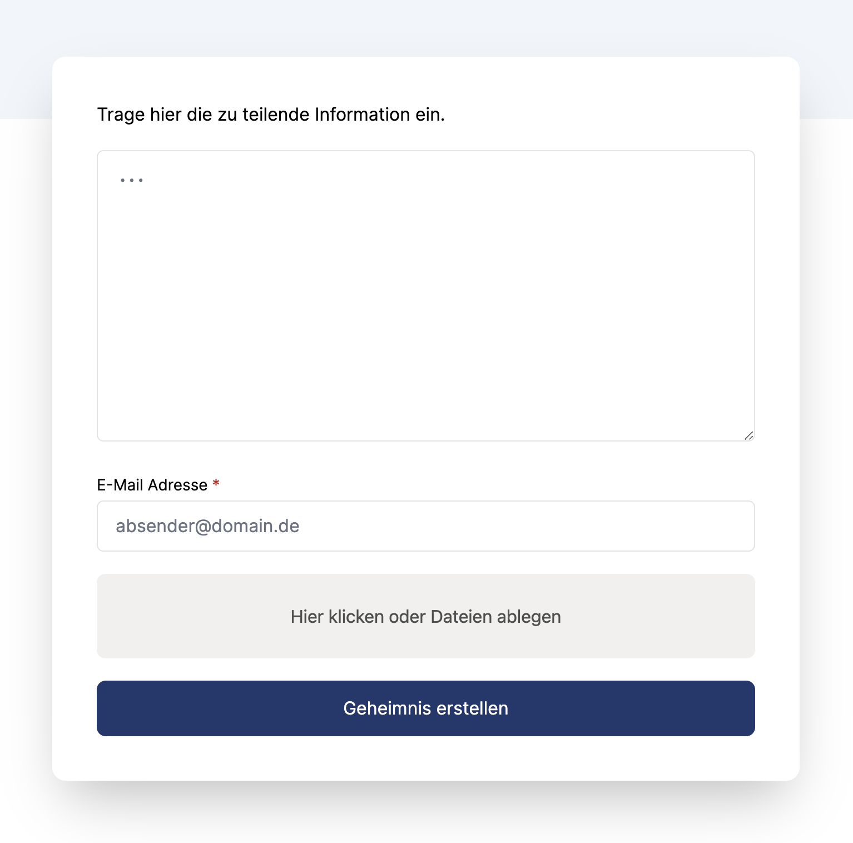Click the E-Mail Adresse label
The image size is (853, 843).
[152, 485]
